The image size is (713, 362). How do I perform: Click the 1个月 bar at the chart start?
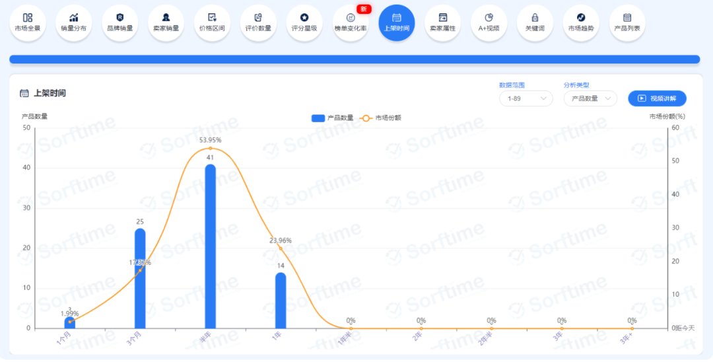pyautogui.click(x=69, y=323)
